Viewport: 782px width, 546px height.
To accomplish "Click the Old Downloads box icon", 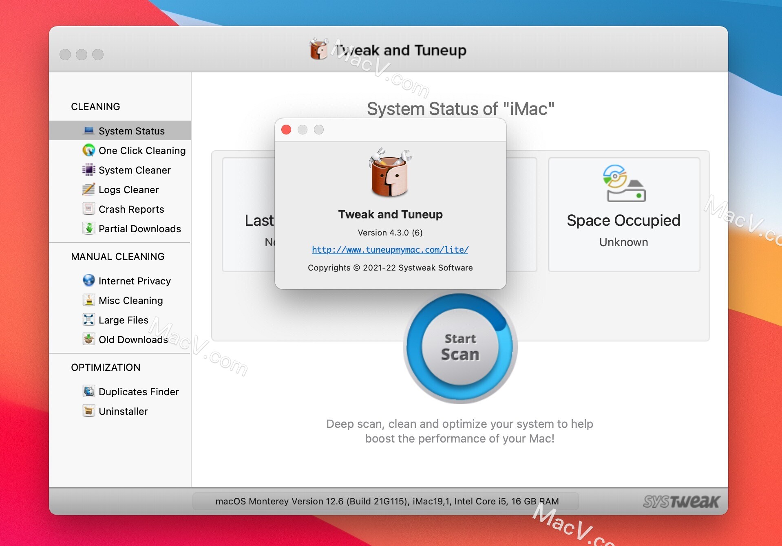I will (x=88, y=339).
